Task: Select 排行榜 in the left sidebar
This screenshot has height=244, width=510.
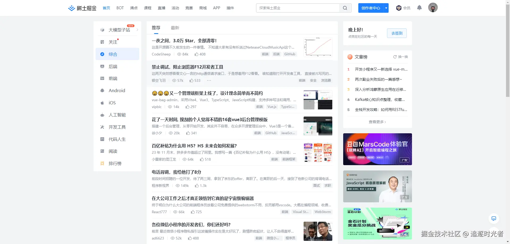Action: [x=115, y=164]
